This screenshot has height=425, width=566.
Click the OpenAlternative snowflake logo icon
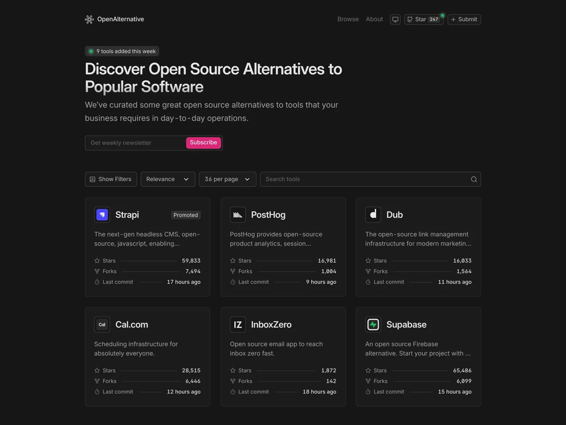pyautogui.click(x=89, y=19)
